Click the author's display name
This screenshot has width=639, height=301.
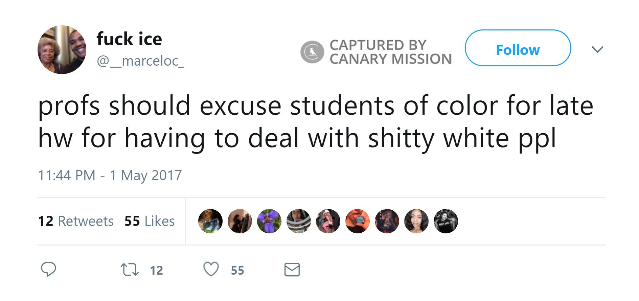point(129,39)
